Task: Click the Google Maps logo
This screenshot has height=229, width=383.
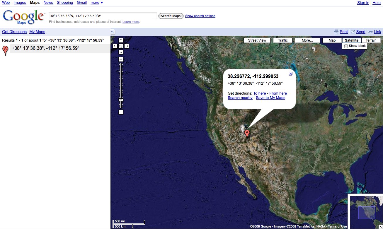Action: point(24,17)
